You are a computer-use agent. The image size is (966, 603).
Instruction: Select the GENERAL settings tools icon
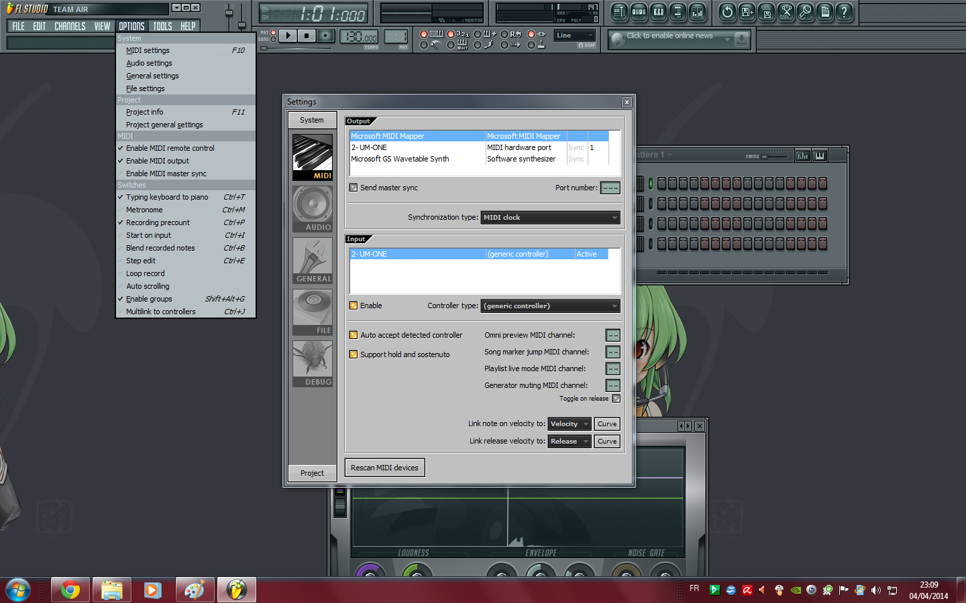click(x=313, y=260)
